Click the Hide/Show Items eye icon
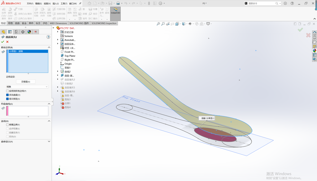 (190, 24)
